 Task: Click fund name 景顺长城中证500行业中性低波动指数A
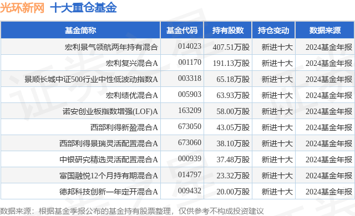click(91, 79)
